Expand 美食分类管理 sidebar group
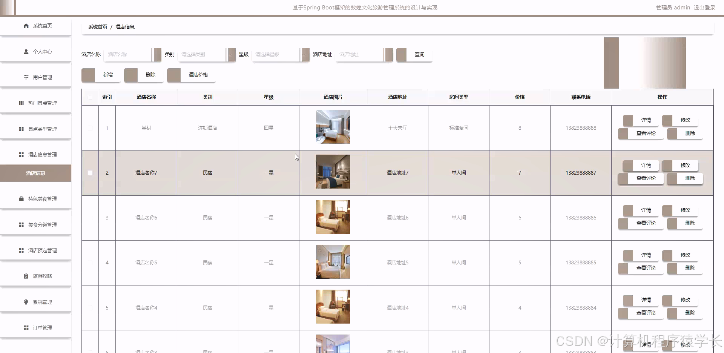Screen dimensions: 724x353 tap(35, 225)
